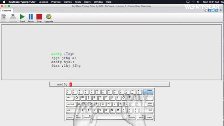The image size is (224, 126).
Task: Click the highlighted delete key on keyboard
Action: point(148,91)
